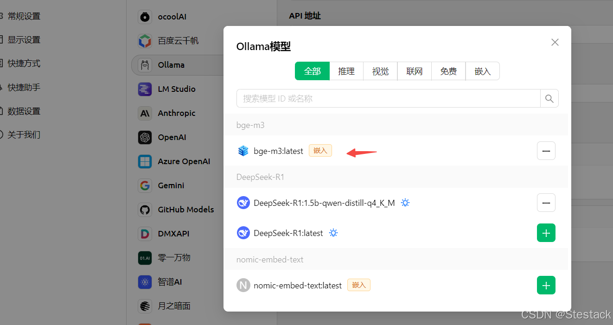Click the GitHub Models octocat icon
The image size is (613, 325).
point(145,210)
